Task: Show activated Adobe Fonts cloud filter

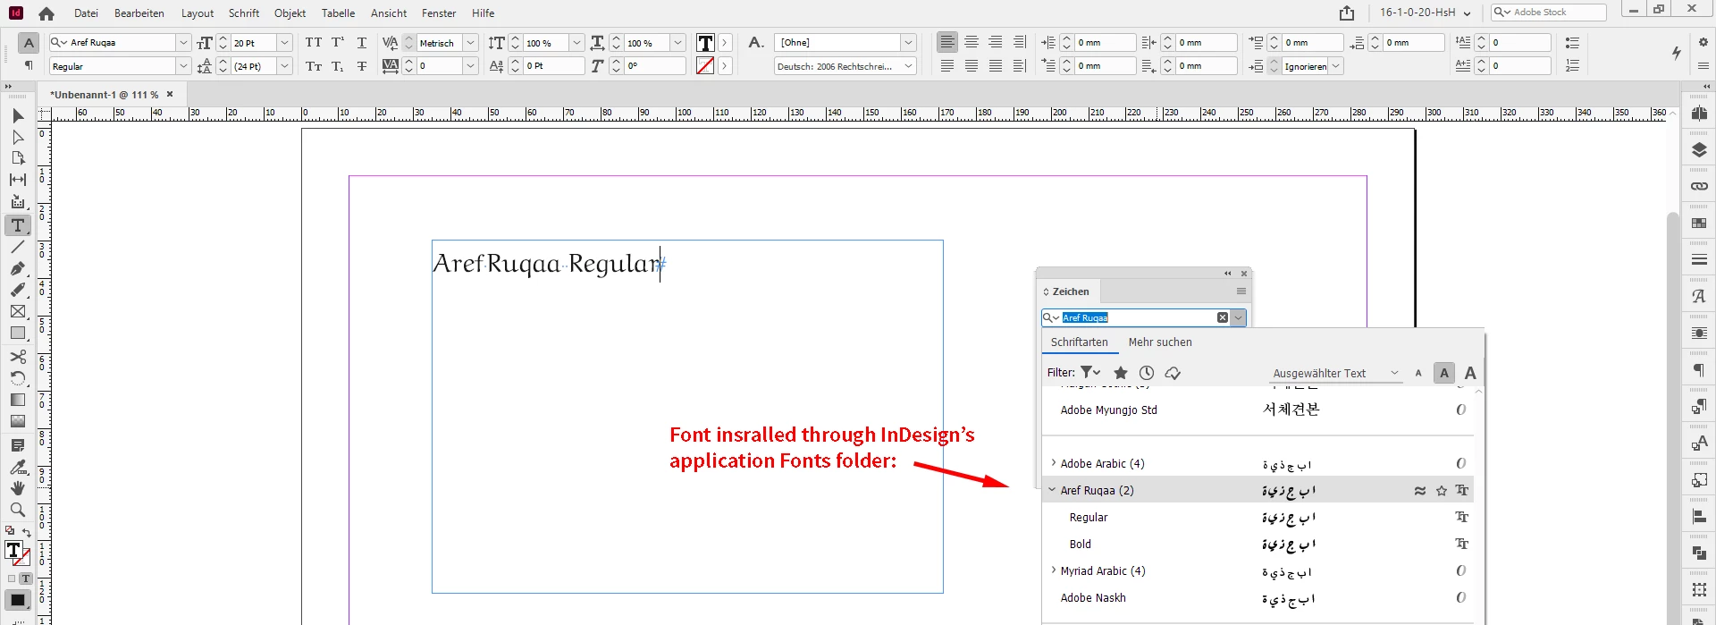Action: click(1173, 373)
